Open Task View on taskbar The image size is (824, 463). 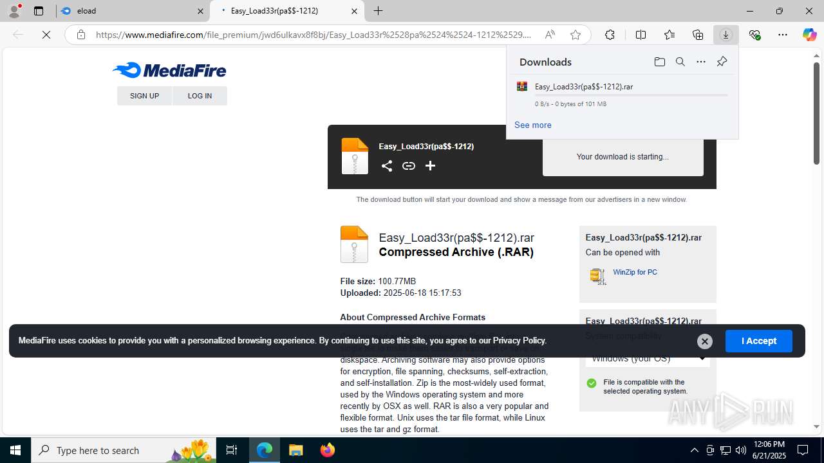(x=232, y=450)
